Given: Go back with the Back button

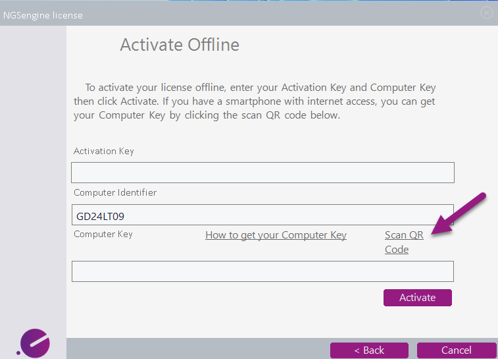Looking at the screenshot, I should click(x=369, y=350).
